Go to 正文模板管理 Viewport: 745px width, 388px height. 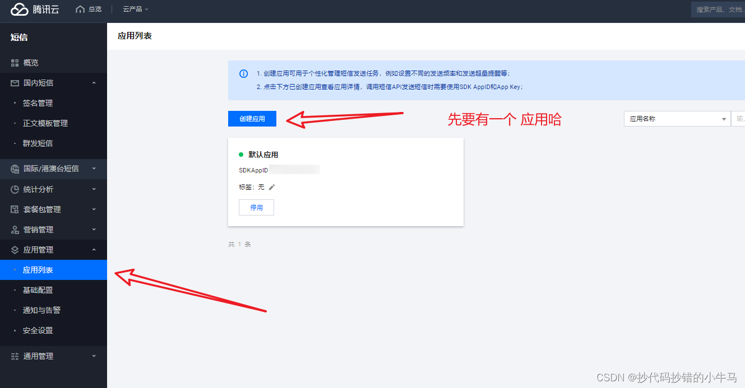point(45,123)
